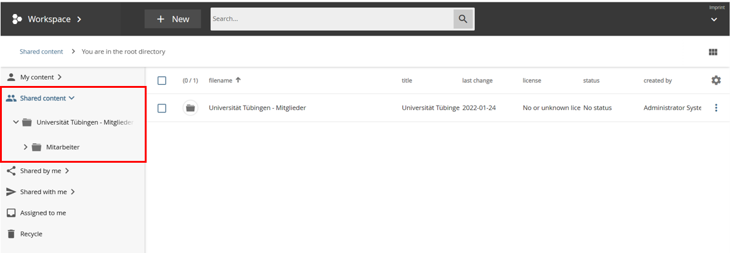
Task: Click the search magnifier icon
Action: pyautogui.click(x=463, y=19)
